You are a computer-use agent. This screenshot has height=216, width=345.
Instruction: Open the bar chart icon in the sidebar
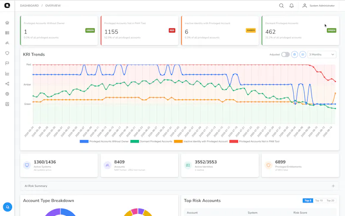pyautogui.click(x=7, y=73)
